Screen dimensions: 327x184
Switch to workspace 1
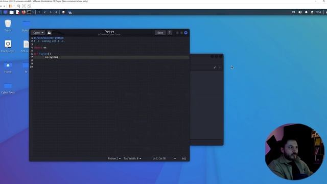tap(39, 12)
